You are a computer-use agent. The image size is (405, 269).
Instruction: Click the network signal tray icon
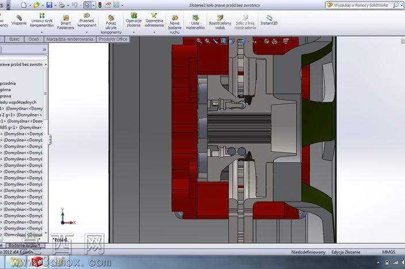pos(395,263)
